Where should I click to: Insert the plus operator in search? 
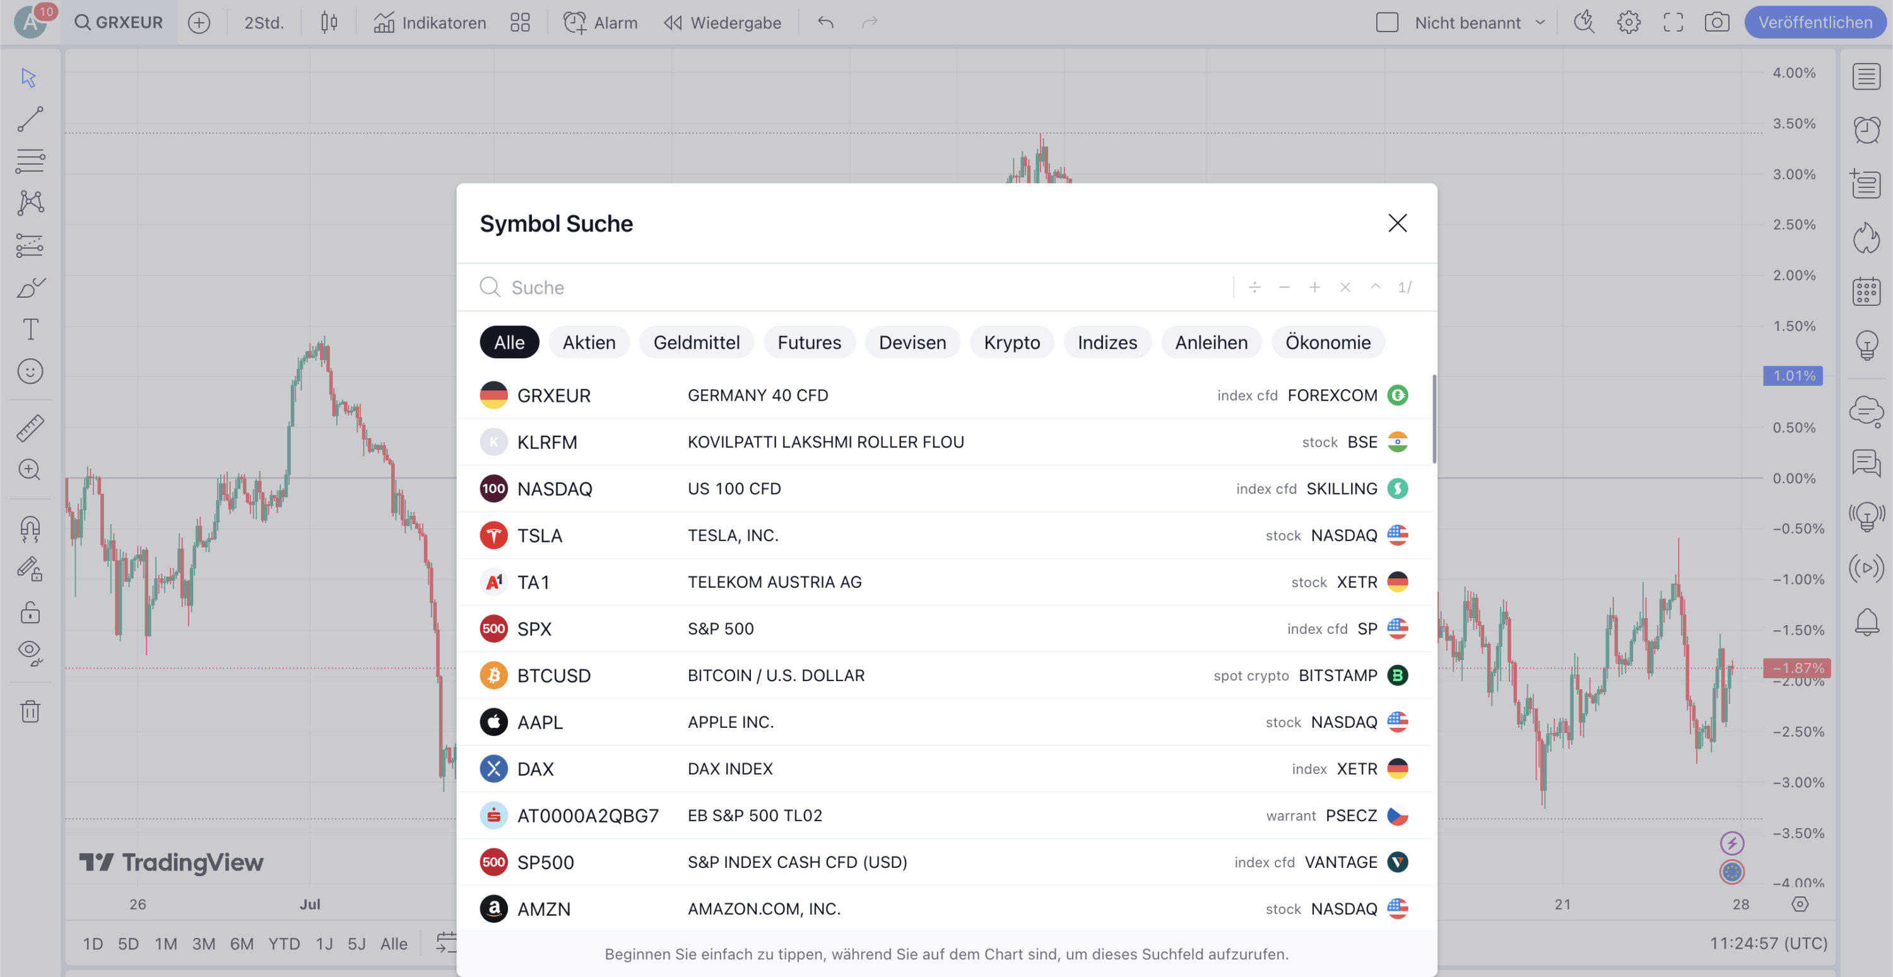point(1314,287)
